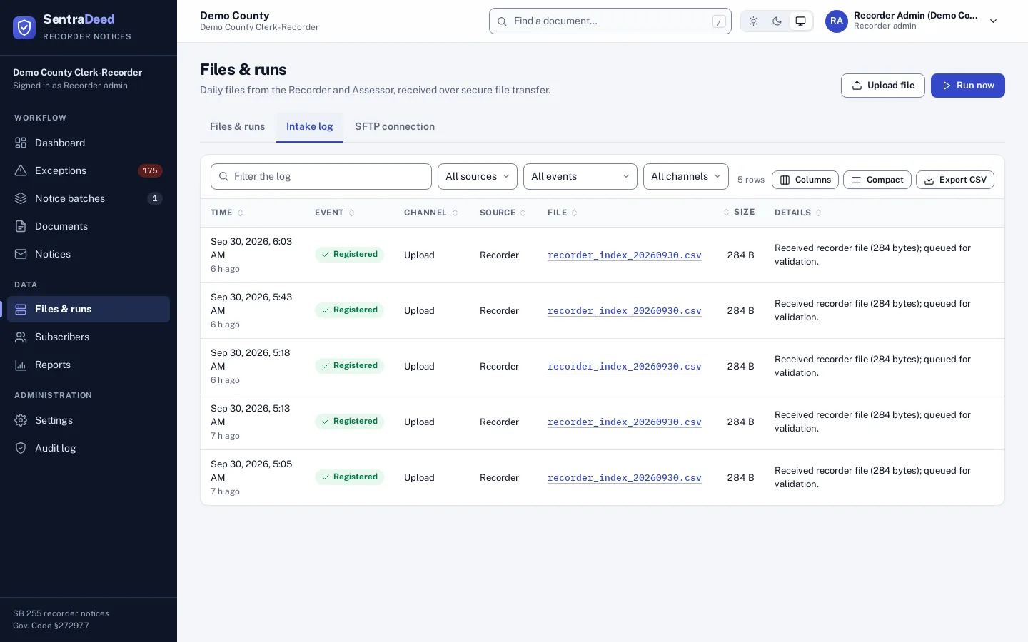Open the Notices section
This screenshot has height=642, width=1028.
[x=89, y=254]
